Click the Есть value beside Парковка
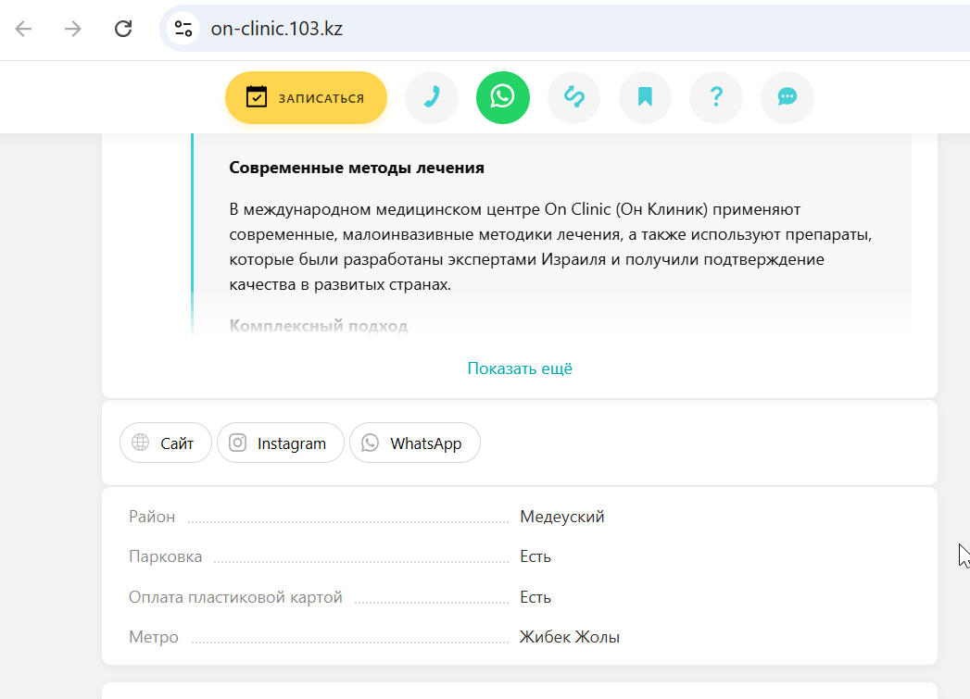 [535, 556]
